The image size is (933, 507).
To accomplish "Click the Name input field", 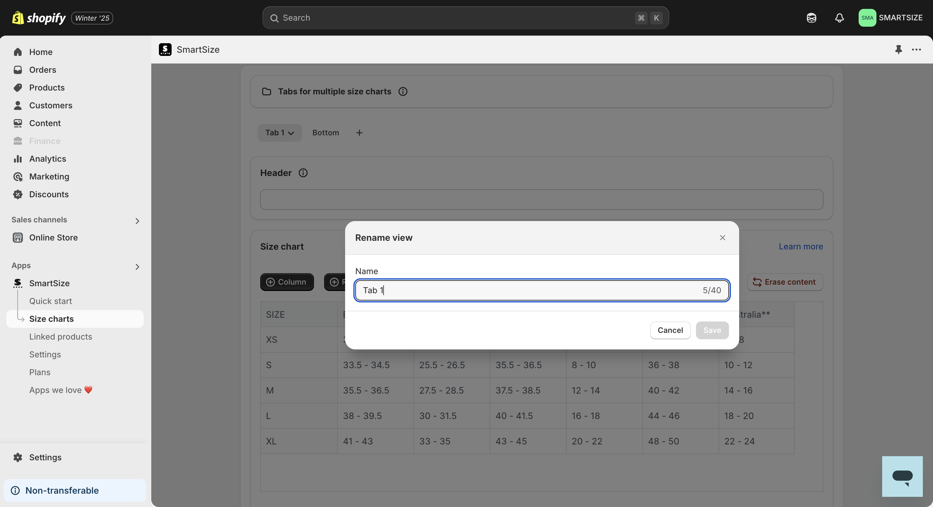I will click(x=542, y=290).
